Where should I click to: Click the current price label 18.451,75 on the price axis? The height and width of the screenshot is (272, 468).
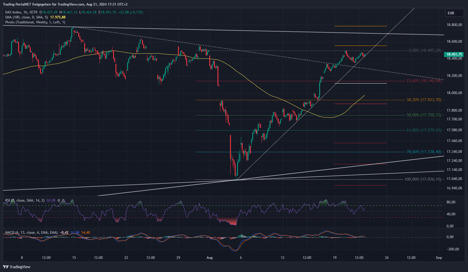click(x=454, y=54)
